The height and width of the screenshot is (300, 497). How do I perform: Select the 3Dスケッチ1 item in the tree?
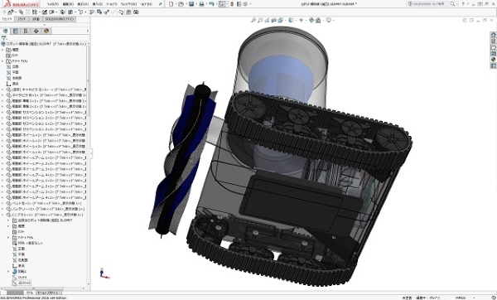click(x=24, y=283)
